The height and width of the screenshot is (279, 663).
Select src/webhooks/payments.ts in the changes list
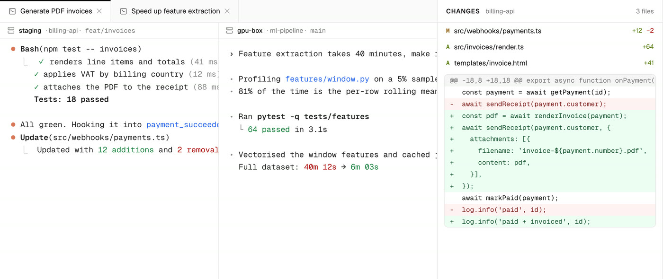550,31
